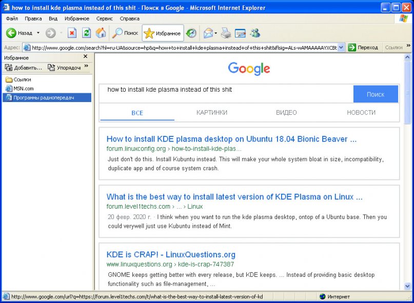Switch to the ВСЕ results tab
The width and height of the screenshot is (414, 303).
coord(137,113)
